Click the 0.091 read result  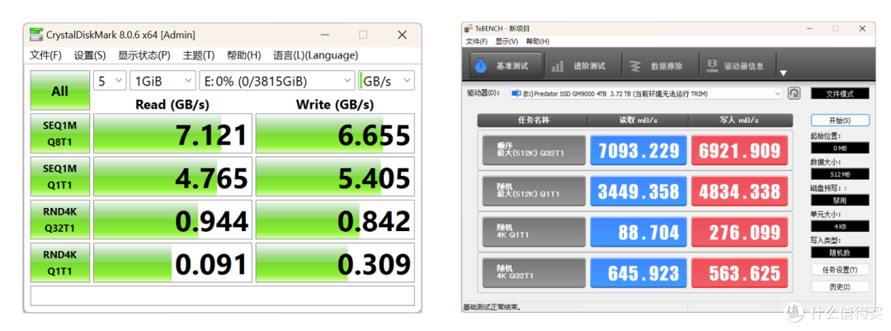point(172,262)
